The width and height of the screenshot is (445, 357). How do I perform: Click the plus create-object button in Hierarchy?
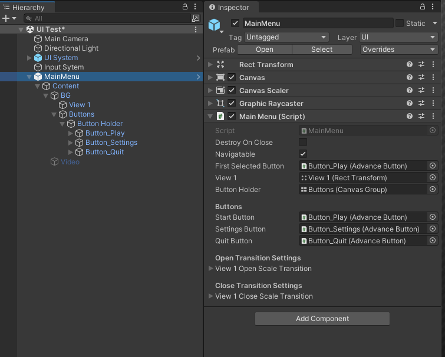point(6,18)
